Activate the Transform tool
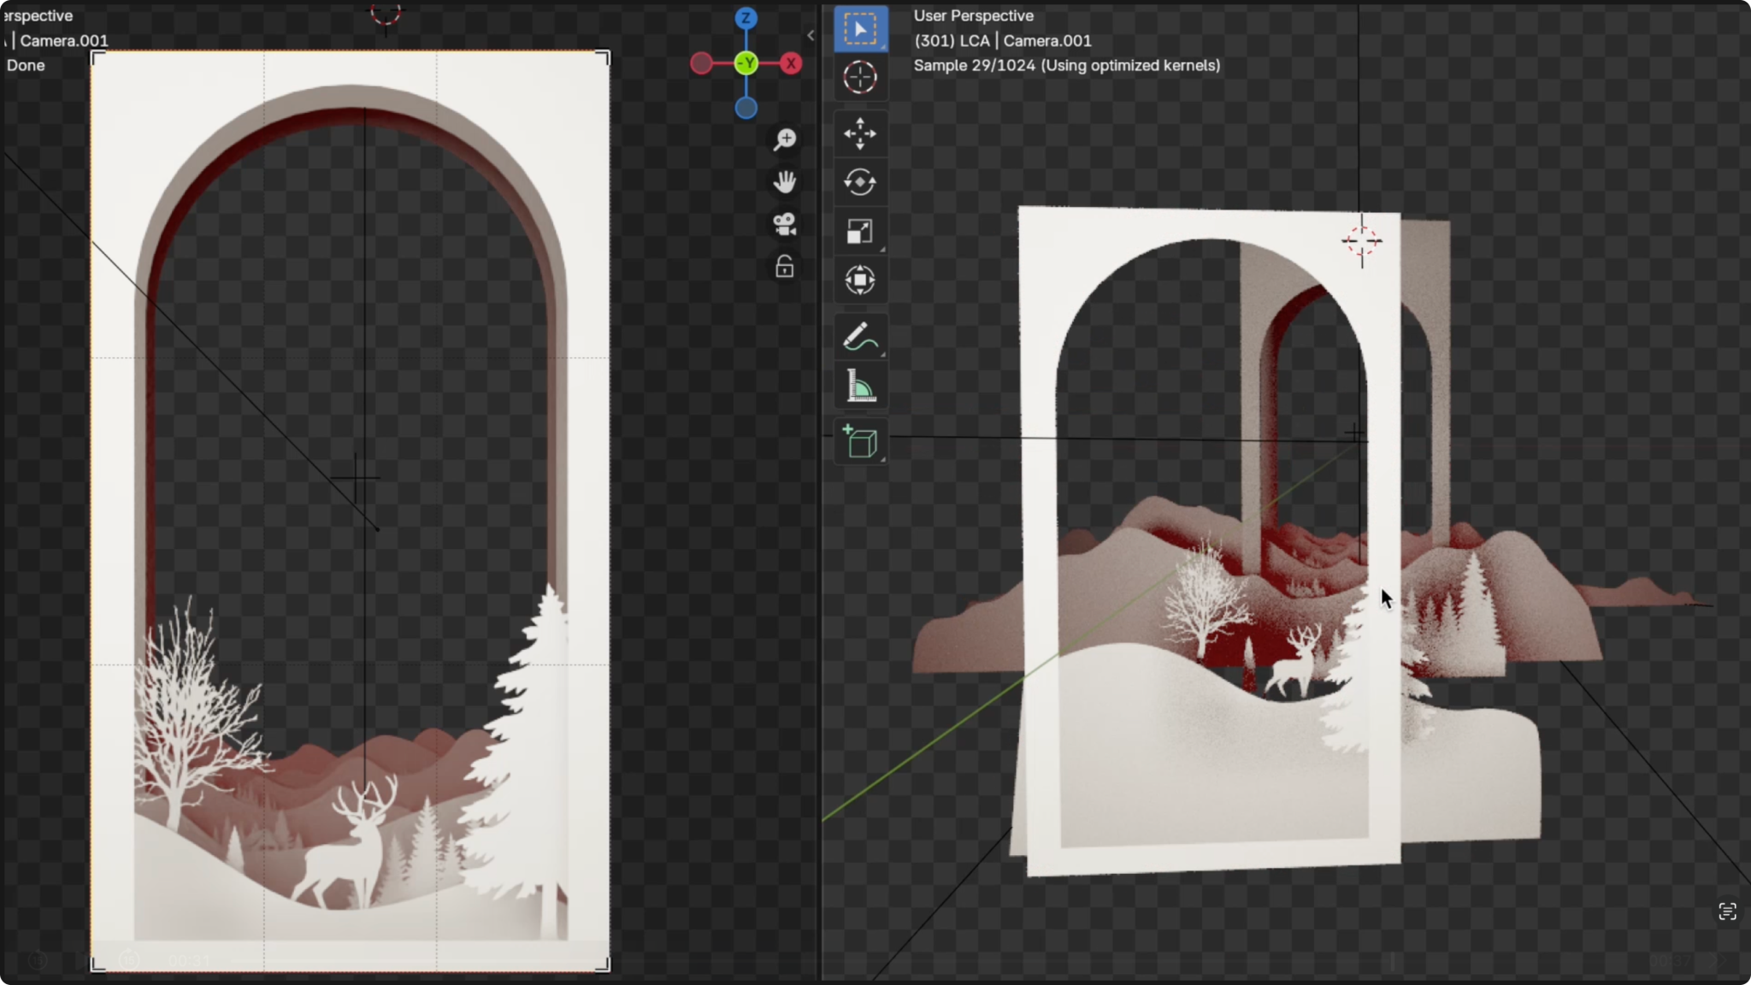The image size is (1751, 985). click(860, 280)
